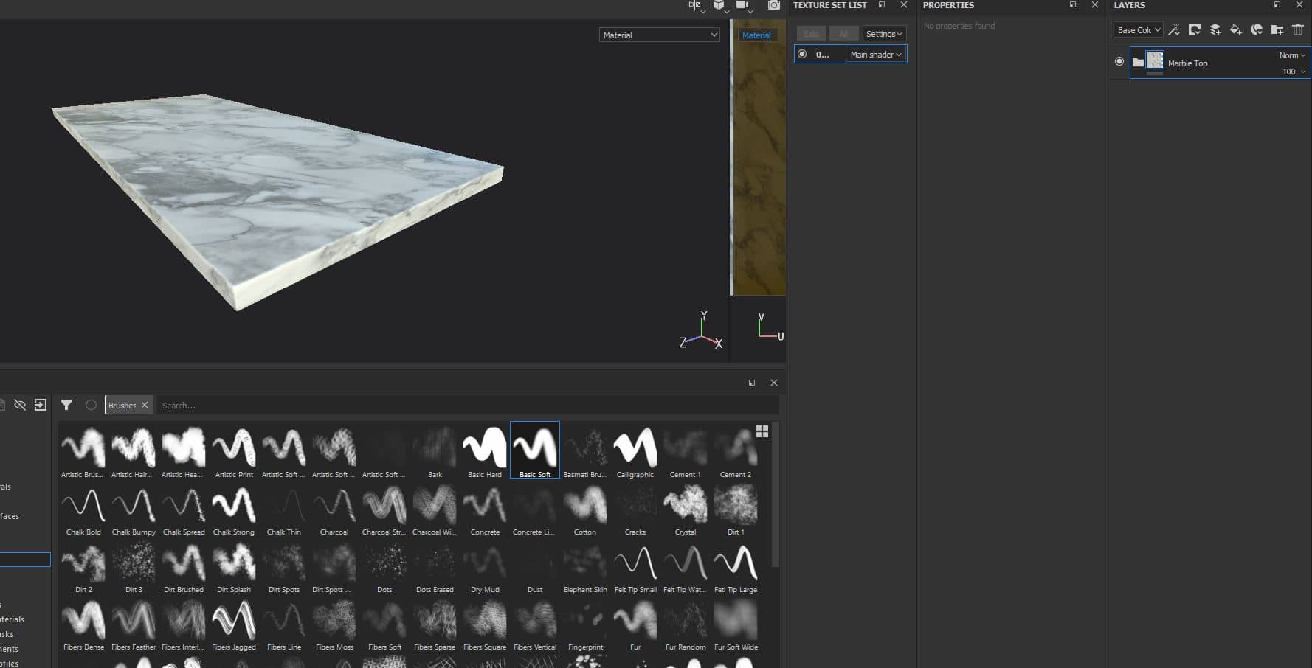
Task: Add a fill layer with paint bucket icon
Action: [1236, 29]
